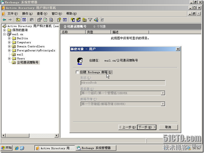204x153 pixels.
Task: Click the tree pane scroll left arrow
Action: click(x=3, y=135)
